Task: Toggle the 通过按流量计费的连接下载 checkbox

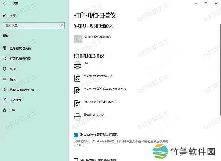Action: (76, 160)
